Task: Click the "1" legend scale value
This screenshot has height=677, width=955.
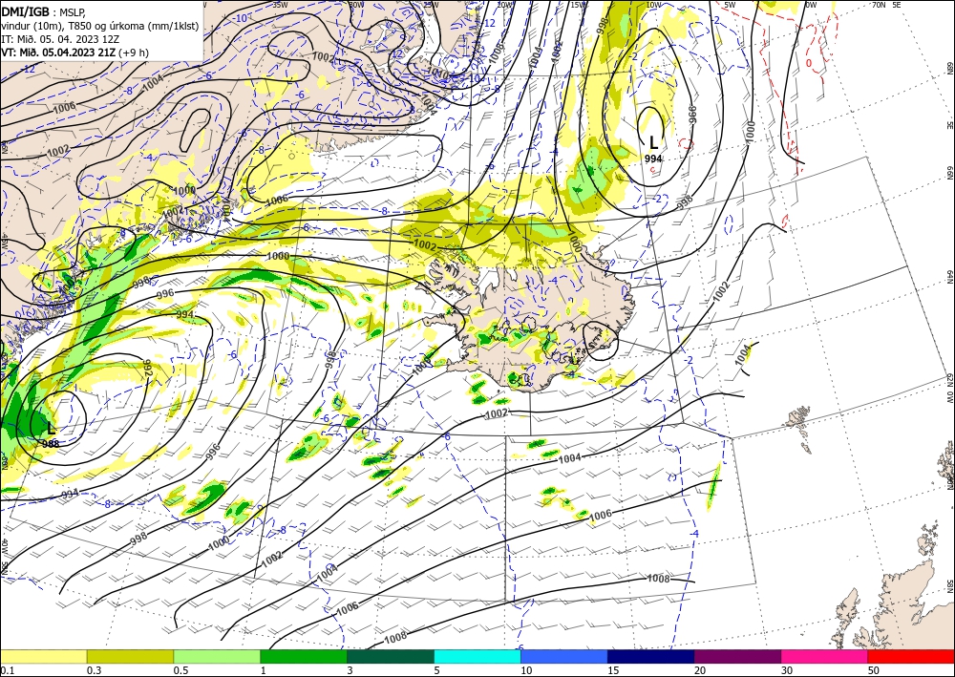Action: [264, 670]
